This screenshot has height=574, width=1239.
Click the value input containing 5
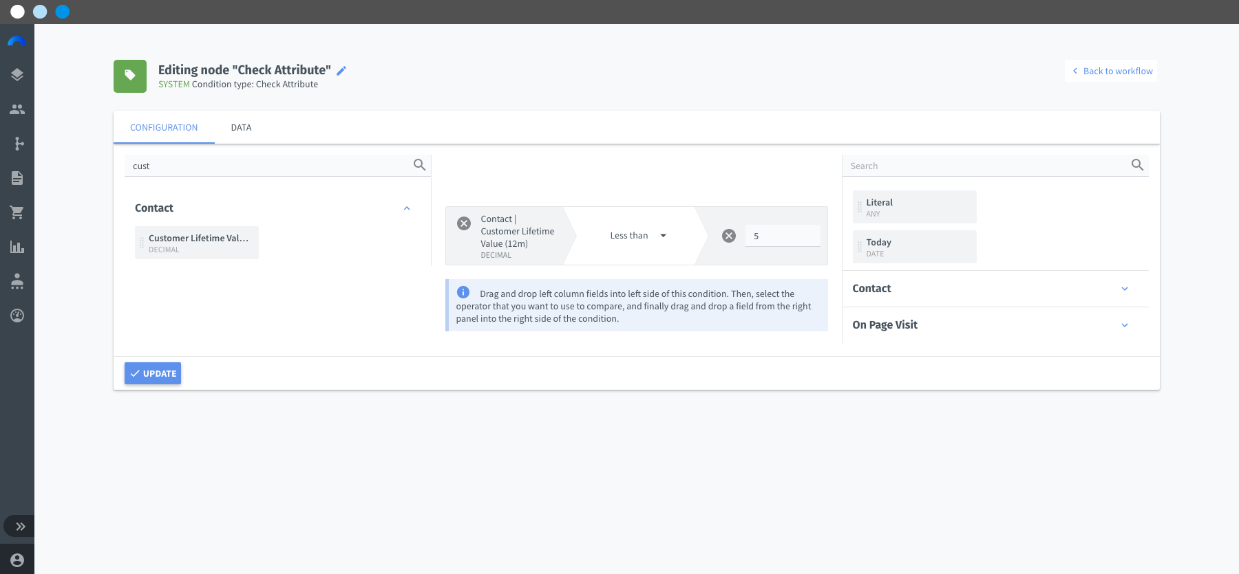point(783,236)
